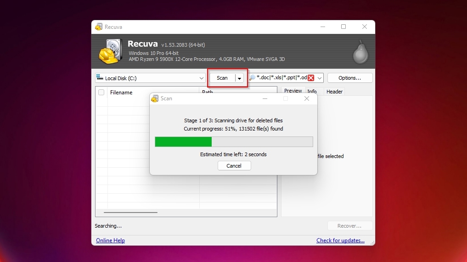
Task: Click the 'Estimated time left: 2 seconds' text
Action: [233, 154]
